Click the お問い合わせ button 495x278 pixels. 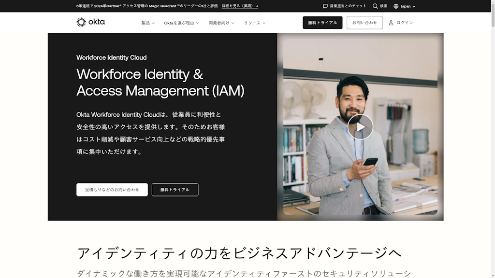click(364, 22)
